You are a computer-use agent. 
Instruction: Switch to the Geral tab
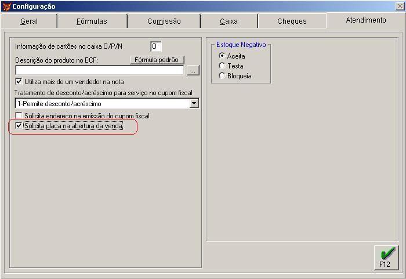29,21
